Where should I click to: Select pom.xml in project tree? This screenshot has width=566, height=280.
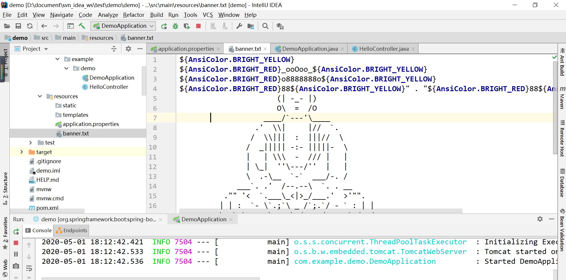pyautogui.click(x=44, y=208)
